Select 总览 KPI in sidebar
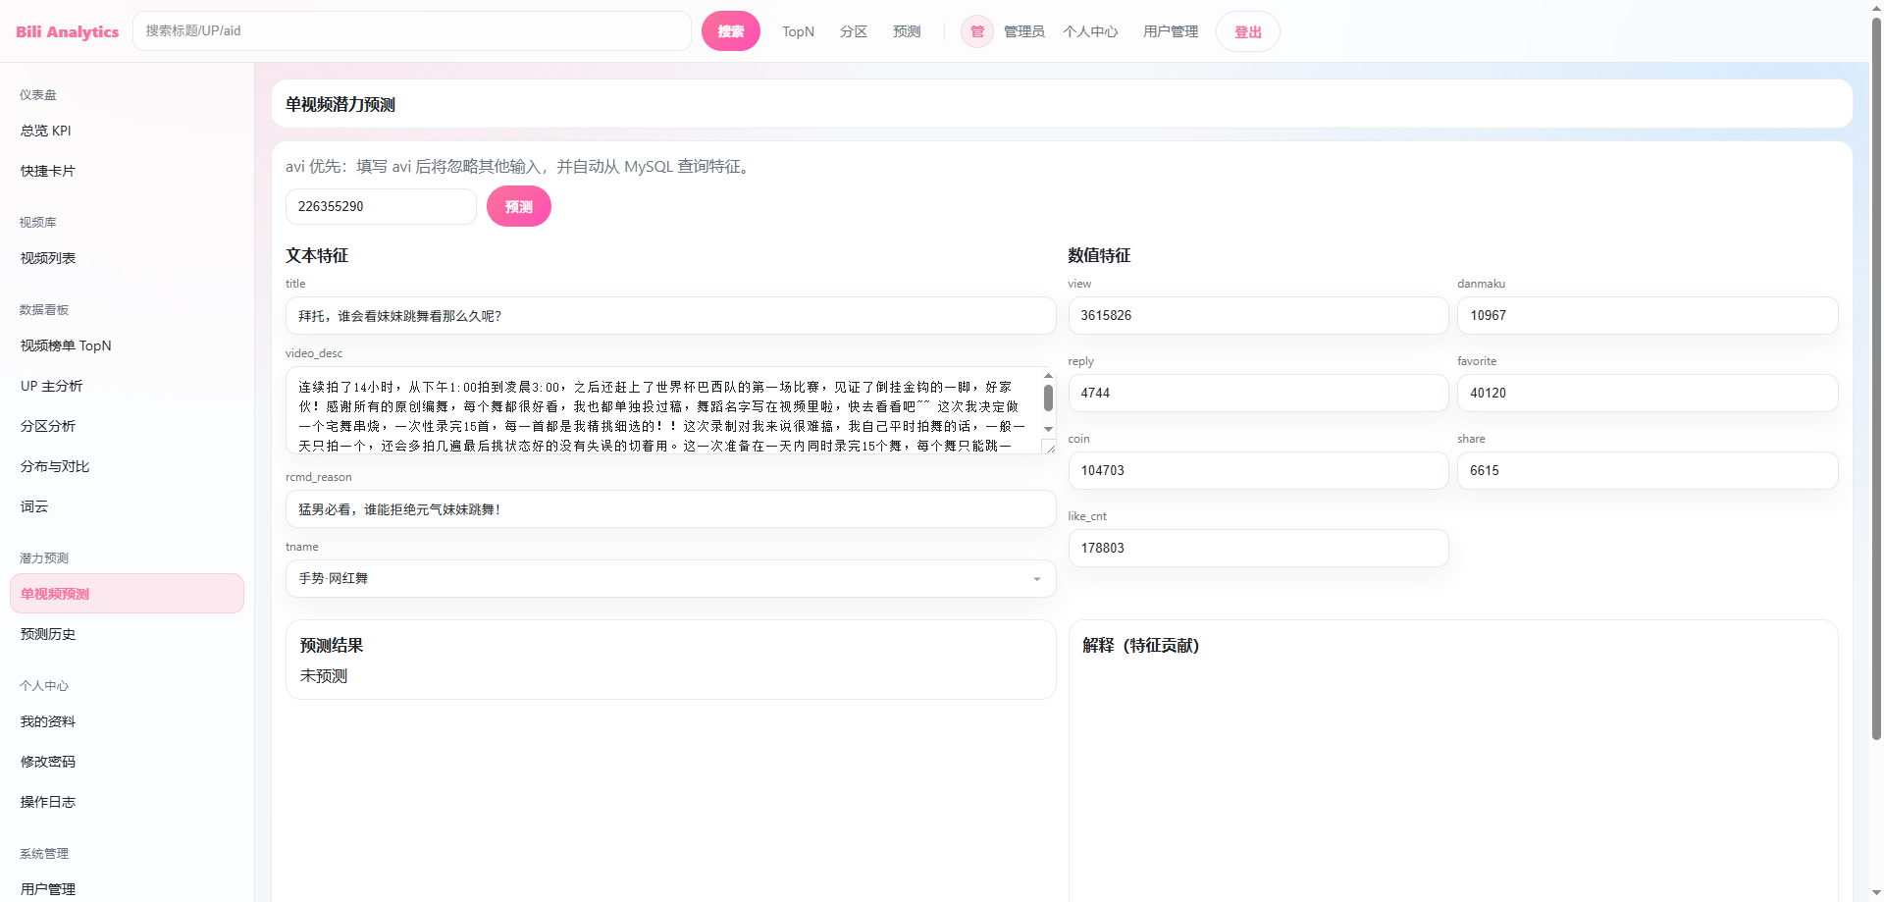 tap(46, 131)
